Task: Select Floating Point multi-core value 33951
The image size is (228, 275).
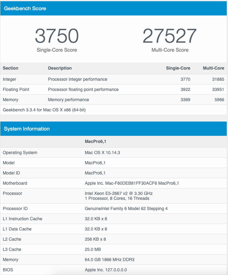Action: click(218, 89)
